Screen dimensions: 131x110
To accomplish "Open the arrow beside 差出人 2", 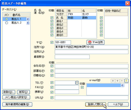I will (x=28, y=23).
